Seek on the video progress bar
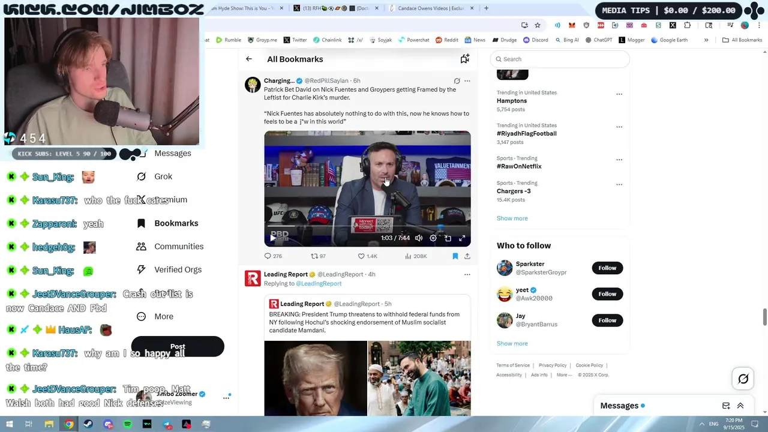 pyautogui.click(x=367, y=227)
